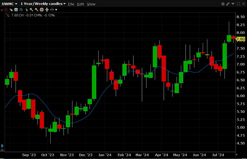Screen dimensions: 247x159
Task: Select the text annotation T tool
Action: click(x=16, y=10)
